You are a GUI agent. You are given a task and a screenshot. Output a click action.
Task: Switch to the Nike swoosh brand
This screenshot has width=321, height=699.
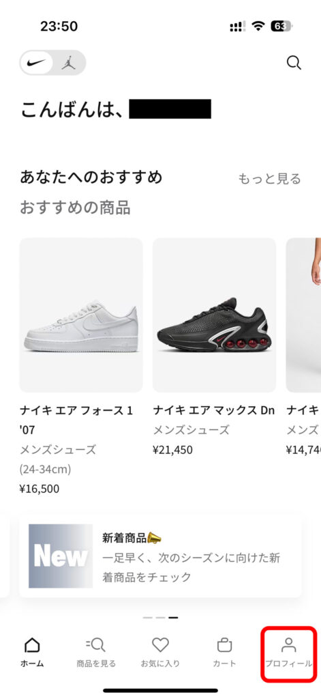click(36, 62)
